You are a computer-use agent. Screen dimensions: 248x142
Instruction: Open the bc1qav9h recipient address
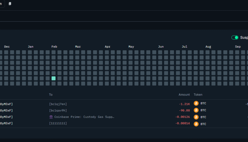click(58, 110)
